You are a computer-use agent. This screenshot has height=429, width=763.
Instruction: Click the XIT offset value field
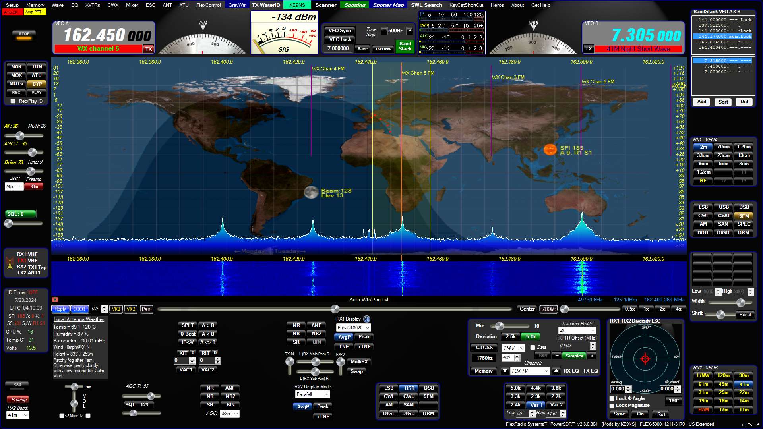[182, 361]
